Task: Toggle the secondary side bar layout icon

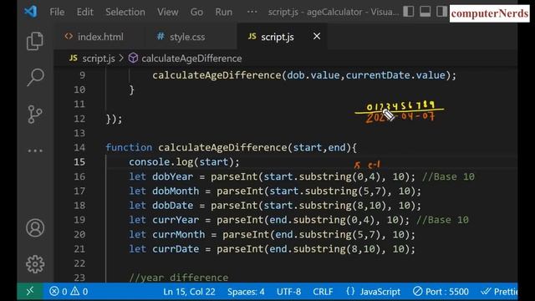Action: coord(441,12)
